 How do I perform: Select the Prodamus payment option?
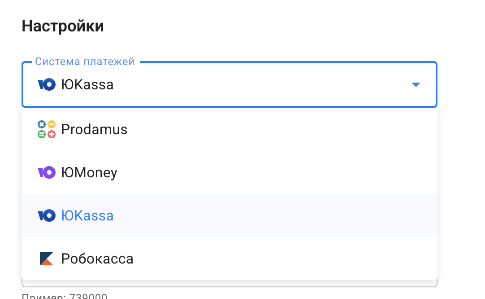(x=230, y=129)
